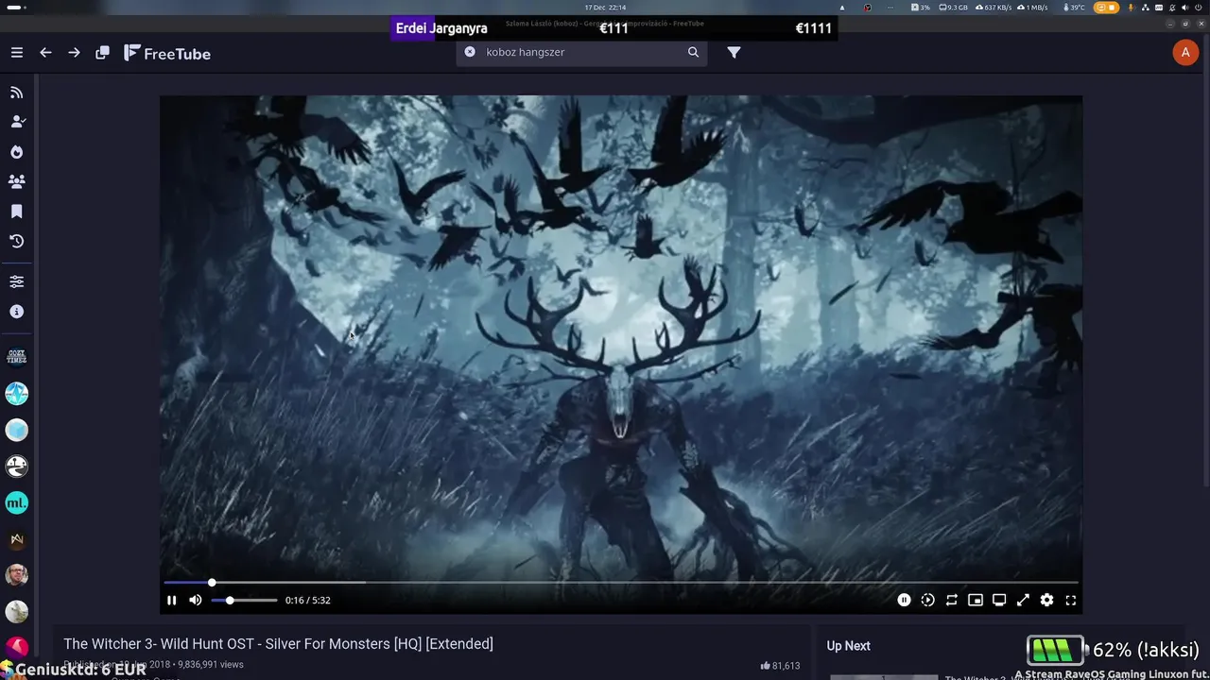Open the Subscriptions feed icon
The width and height of the screenshot is (1210, 680).
click(x=17, y=93)
